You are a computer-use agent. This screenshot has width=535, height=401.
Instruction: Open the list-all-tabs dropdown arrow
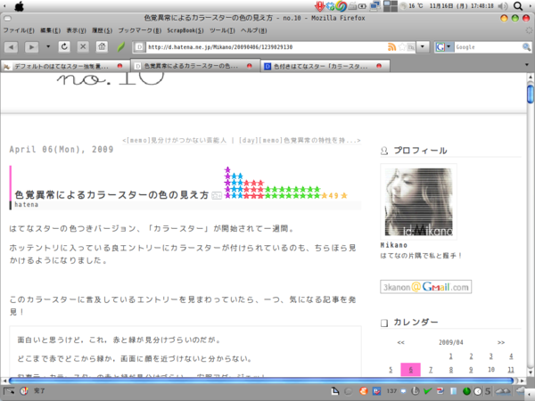click(527, 65)
